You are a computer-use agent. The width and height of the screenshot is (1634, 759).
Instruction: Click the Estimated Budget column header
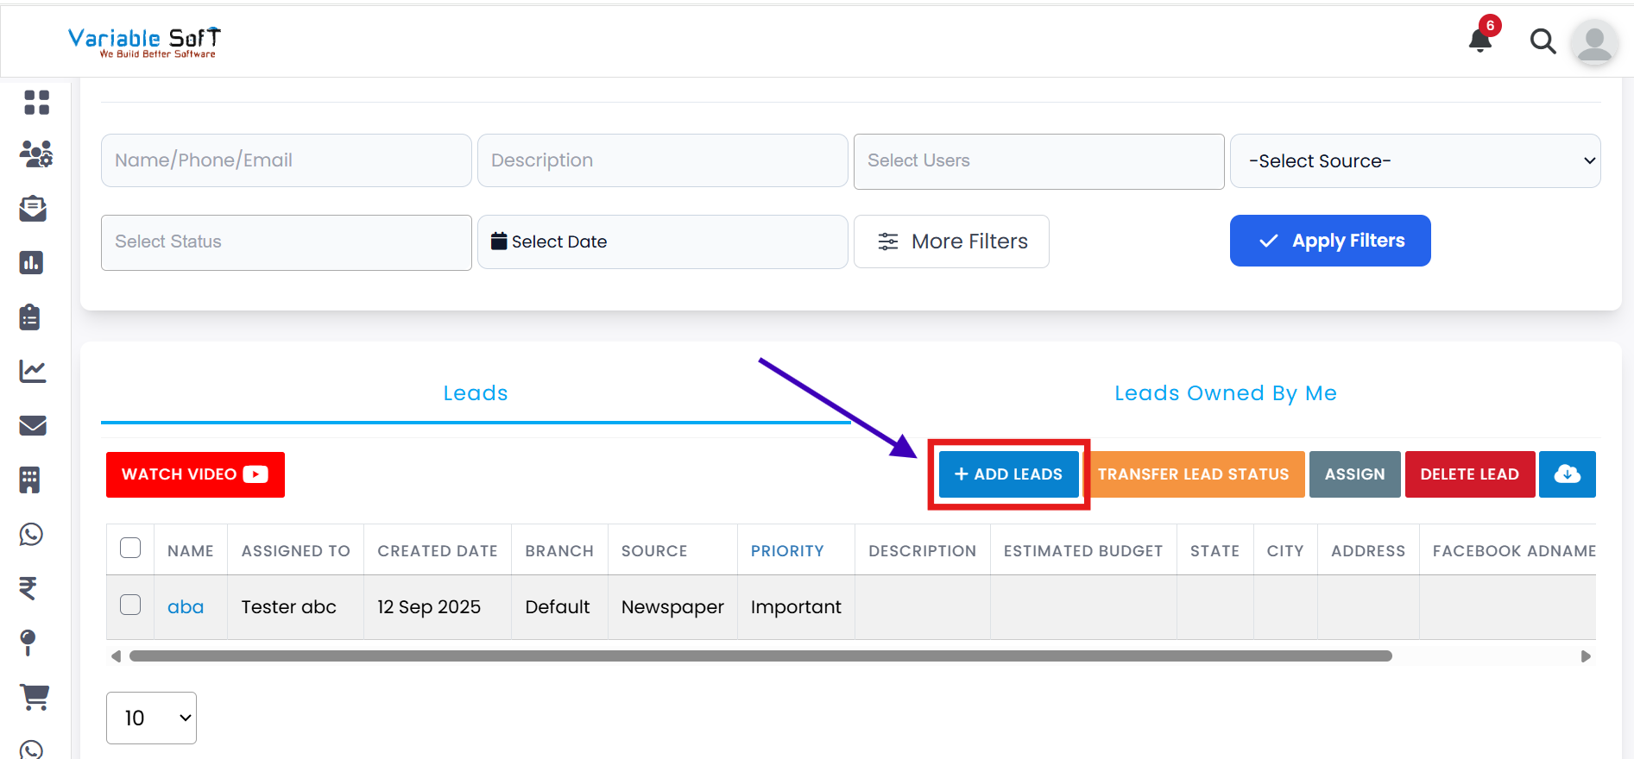(x=1083, y=550)
